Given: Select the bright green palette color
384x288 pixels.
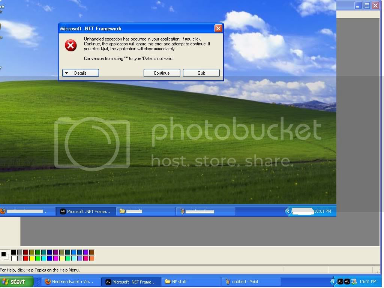Looking at the screenshot, I should tap(37, 258).
